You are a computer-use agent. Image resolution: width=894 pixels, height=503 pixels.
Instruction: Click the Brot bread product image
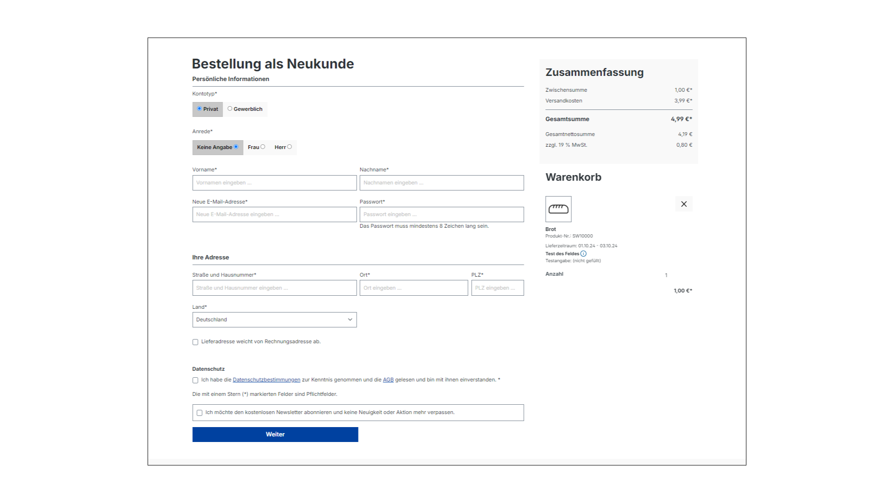tap(558, 209)
